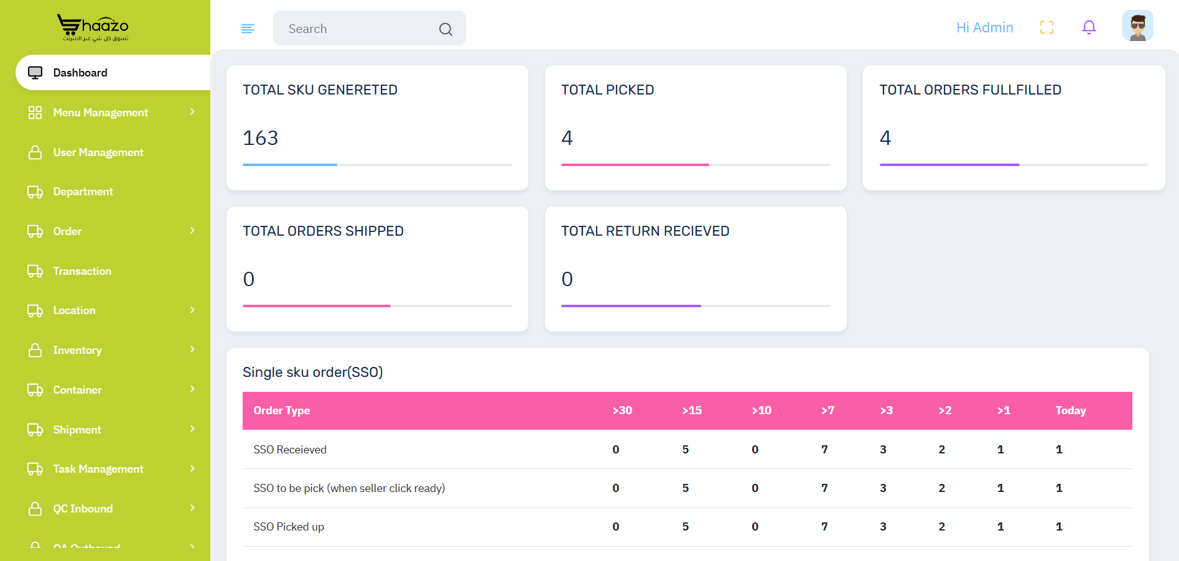Click the Location truck icon
Screen dimensions: 1179x561
[35, 310]
